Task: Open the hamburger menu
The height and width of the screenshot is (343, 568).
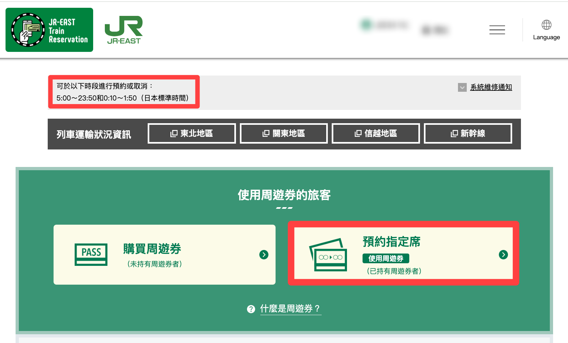Action: (497, 30)
